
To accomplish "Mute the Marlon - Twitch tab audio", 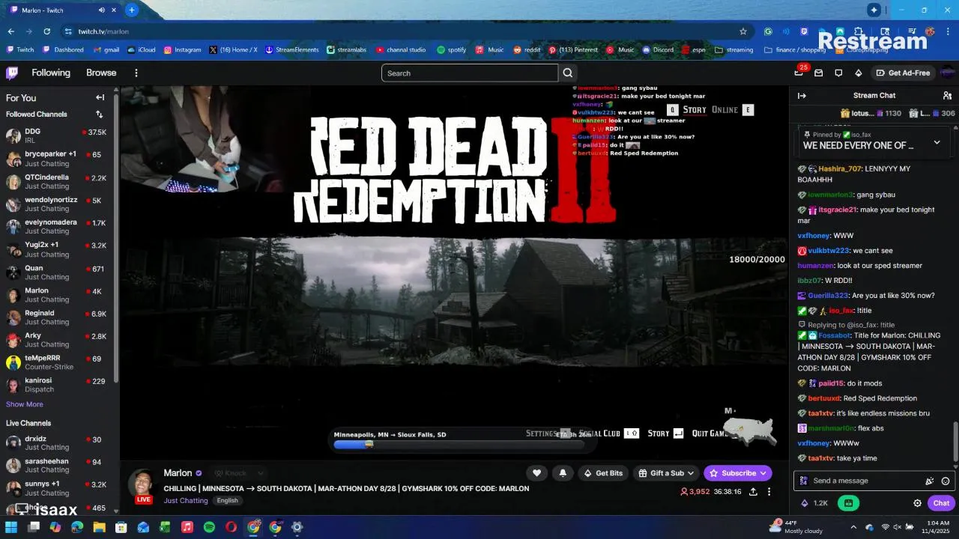I will (x=102, y=10).
